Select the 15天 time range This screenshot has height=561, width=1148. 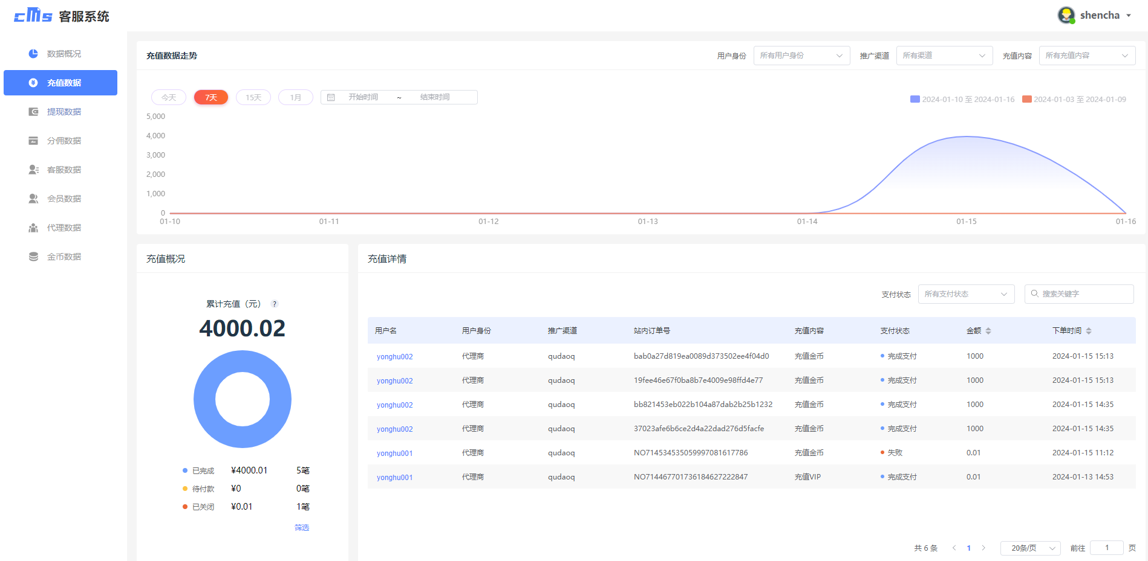253,97
